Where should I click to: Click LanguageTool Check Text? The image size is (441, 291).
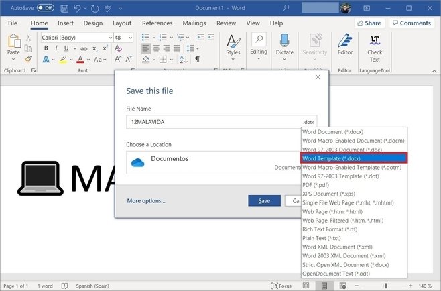point(375,48)
